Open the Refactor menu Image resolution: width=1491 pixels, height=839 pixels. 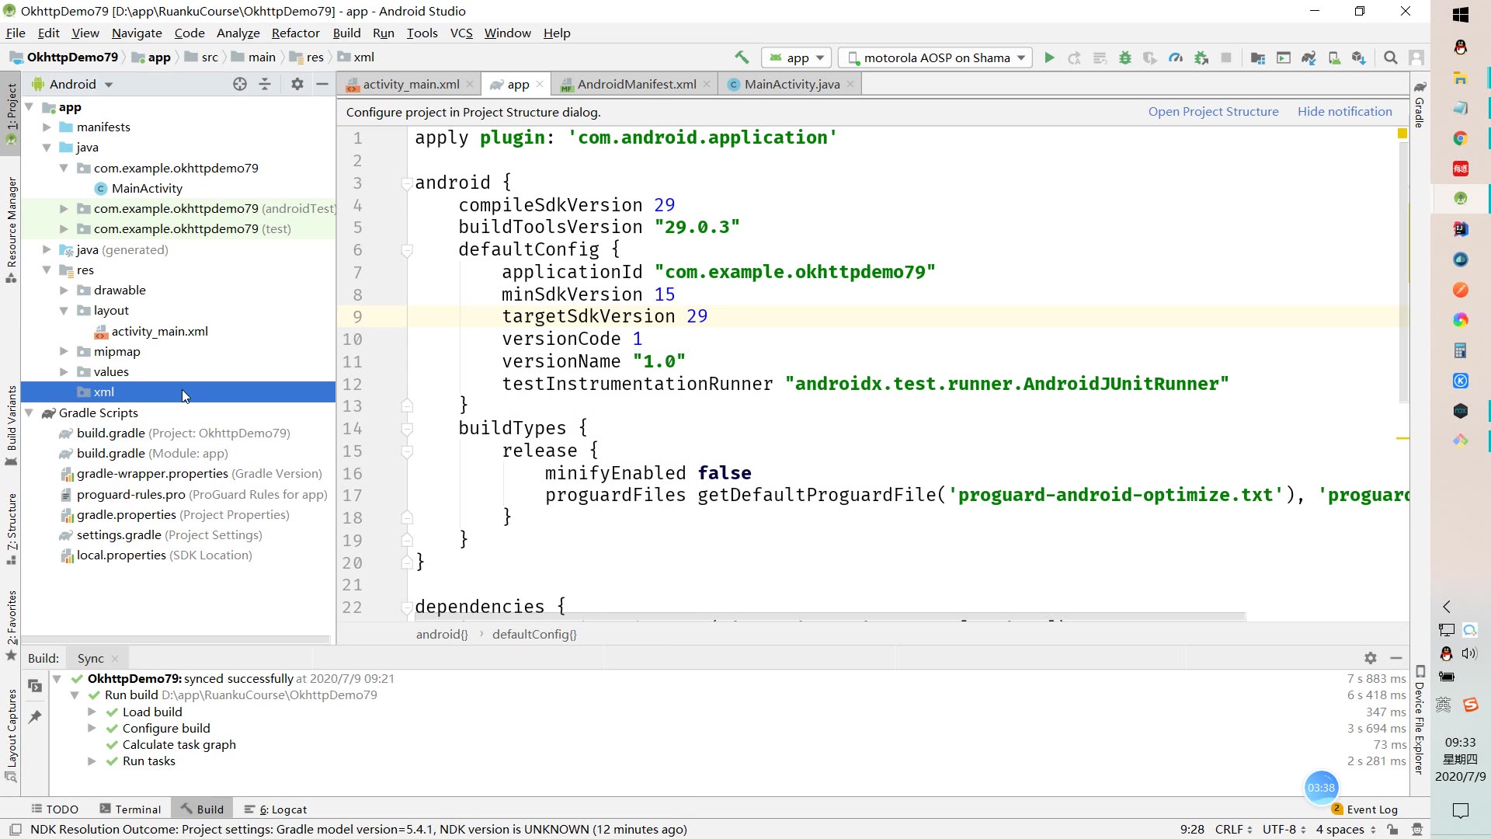click(x=295, y=33)
